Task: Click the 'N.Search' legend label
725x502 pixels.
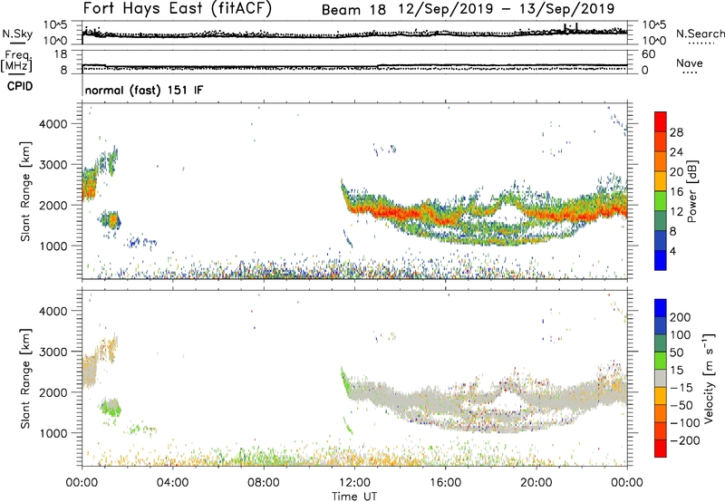Action: (x=701, y=34)
